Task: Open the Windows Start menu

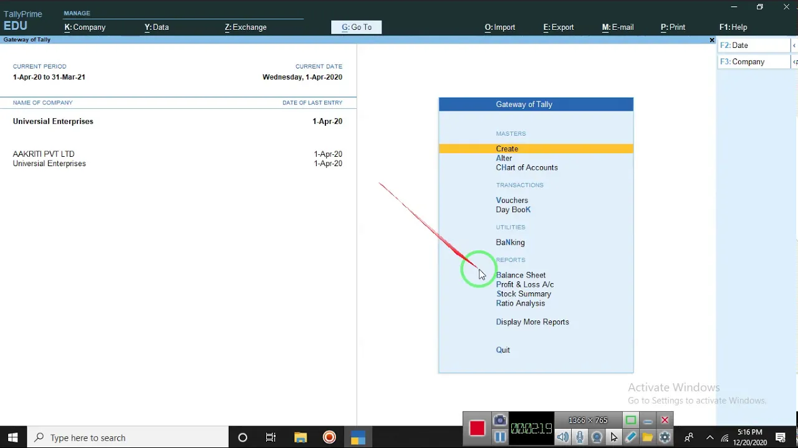Action: pos(12,437)
